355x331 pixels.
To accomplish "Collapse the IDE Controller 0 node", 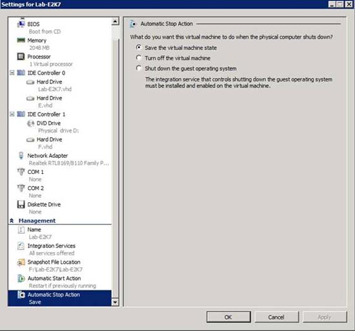I will tap(12, 73).
